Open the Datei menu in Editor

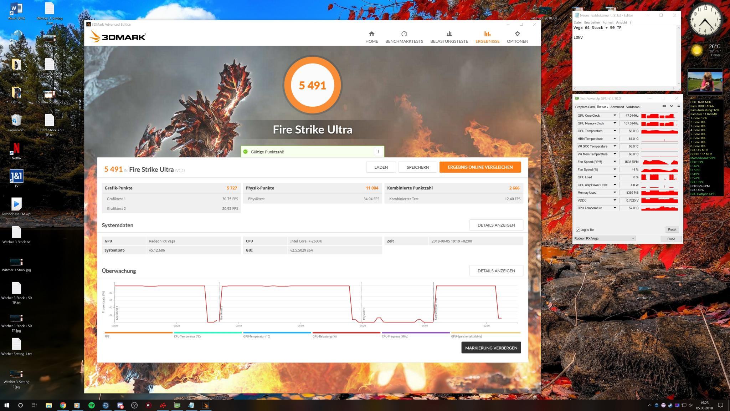coord(577,22)
